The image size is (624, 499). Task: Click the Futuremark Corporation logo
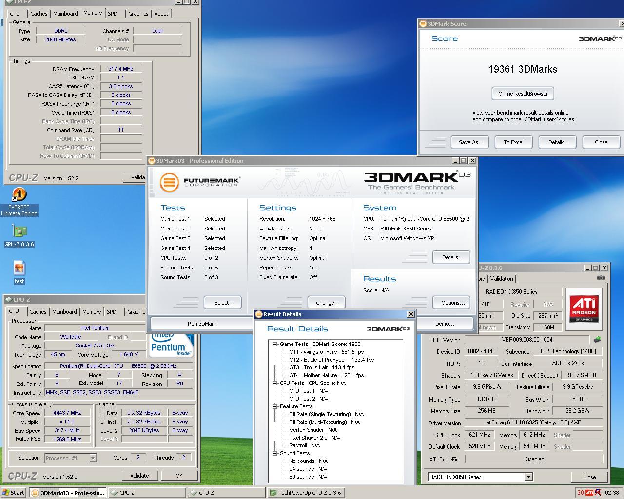(x=200, y=183)
